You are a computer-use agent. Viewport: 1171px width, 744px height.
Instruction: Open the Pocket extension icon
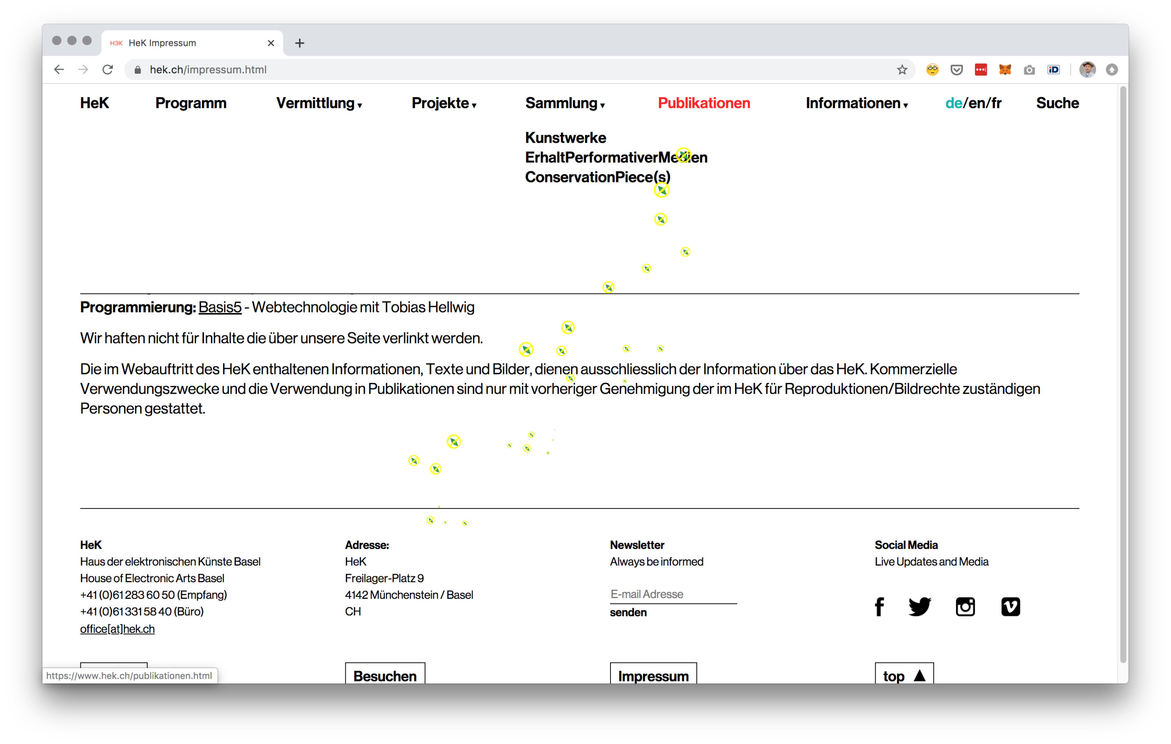pyautogui.click(x=956, y=69)
